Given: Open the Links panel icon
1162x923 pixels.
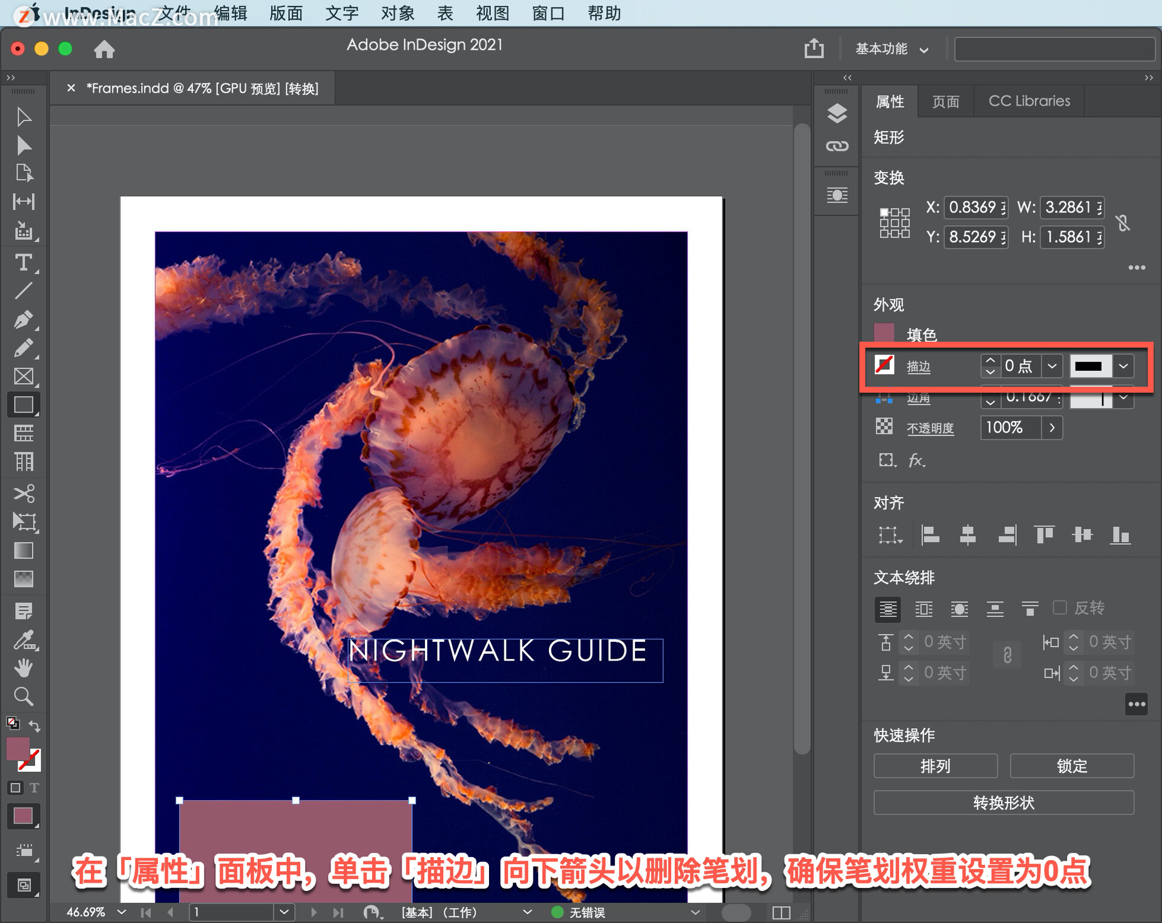Looking at the screenshot, I should click(x=836, y=146).
